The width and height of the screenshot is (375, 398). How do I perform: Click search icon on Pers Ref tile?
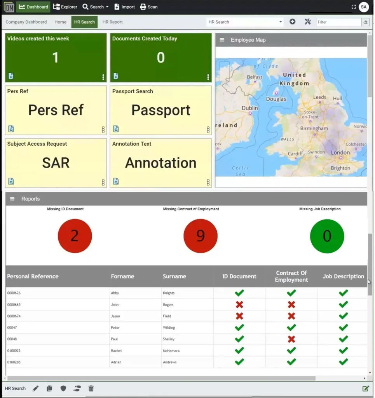(11, 129)
